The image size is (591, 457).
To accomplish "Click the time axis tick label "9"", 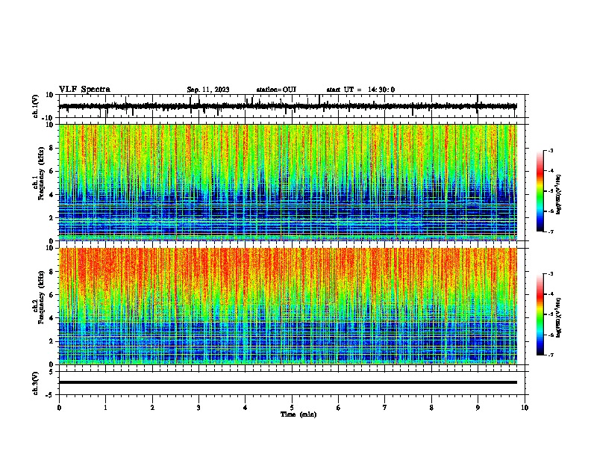I will [x=478, y=408].
